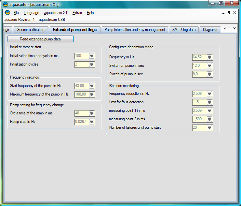Click 'Number of failures until pump start' label

(135, 127)
